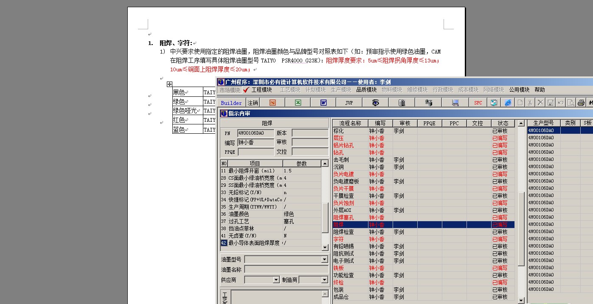Open the 计划模块 menu
Viewport: 593px width, 304px height.
coord(315,90)
